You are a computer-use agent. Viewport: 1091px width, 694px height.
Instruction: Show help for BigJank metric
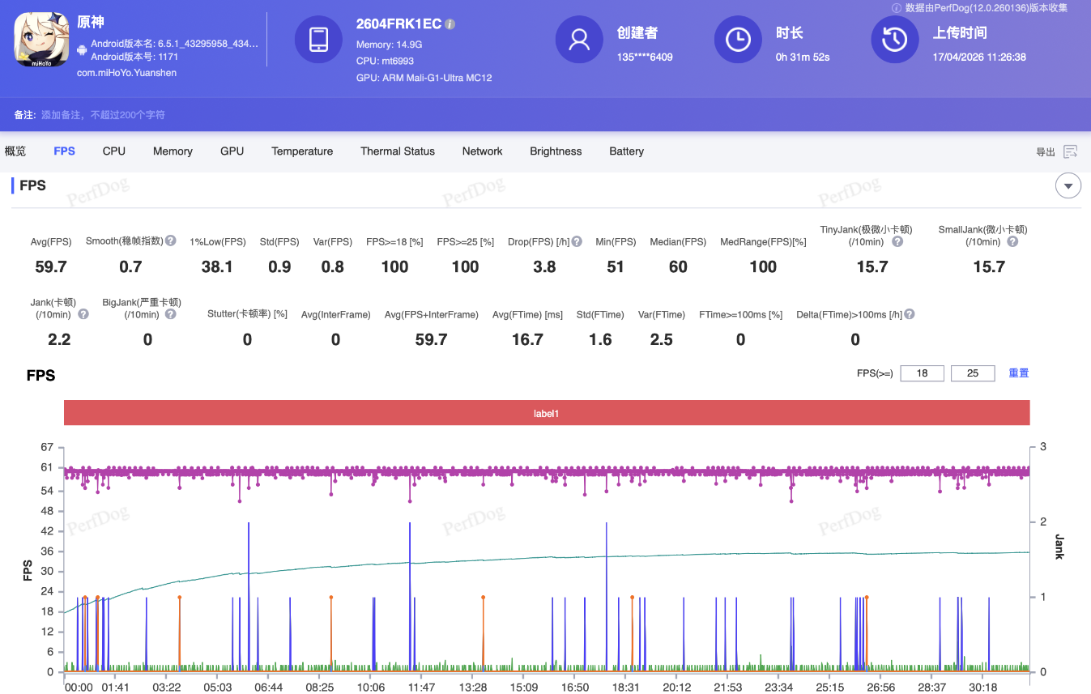(x=171, y=314)
